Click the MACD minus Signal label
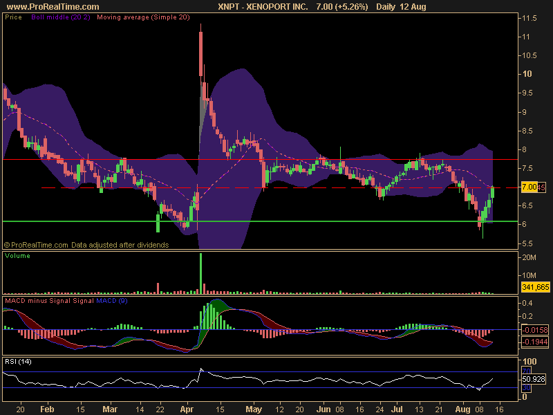The image size is (553, 415). point(38,301)
